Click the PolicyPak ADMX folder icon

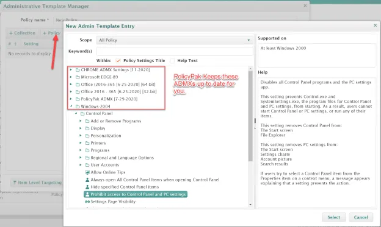tap(78, 99)
